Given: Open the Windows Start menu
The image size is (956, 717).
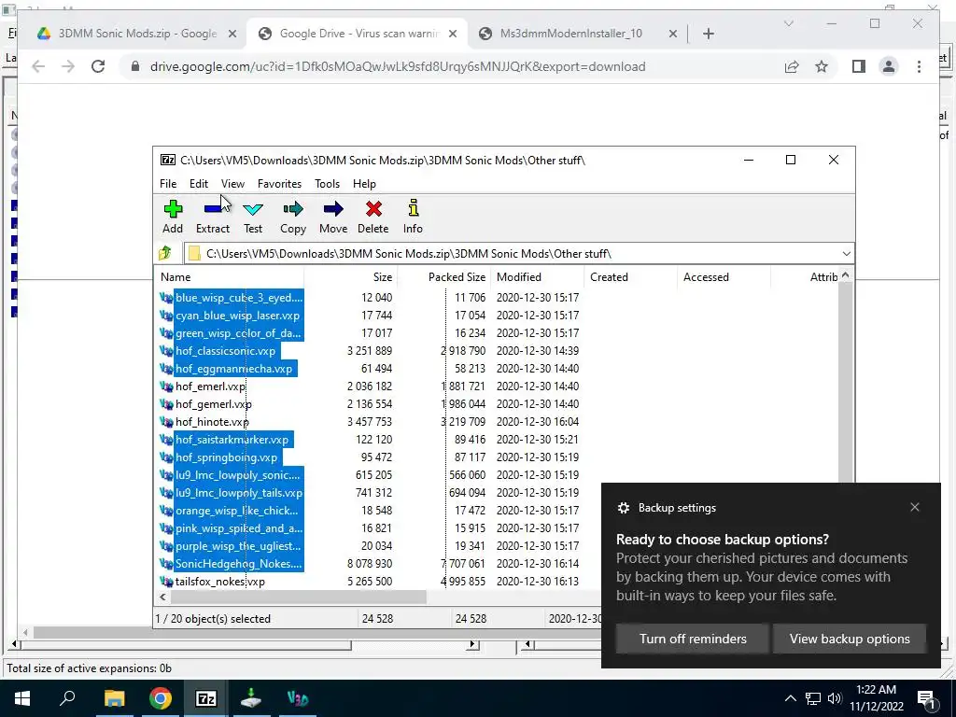Looking at the screenshot, I should pos(22,698).
